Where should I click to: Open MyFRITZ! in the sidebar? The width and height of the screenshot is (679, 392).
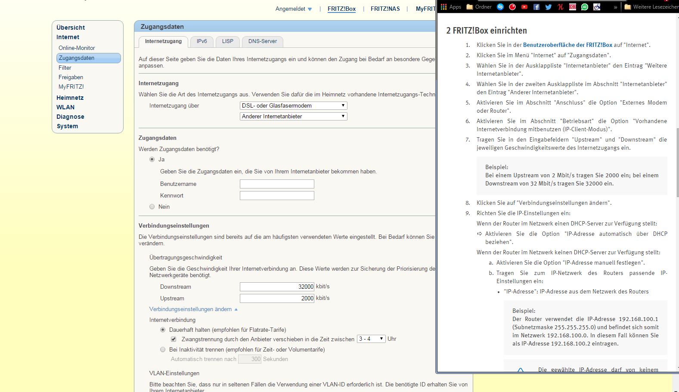pyautogui.click(x=71, y=86)
